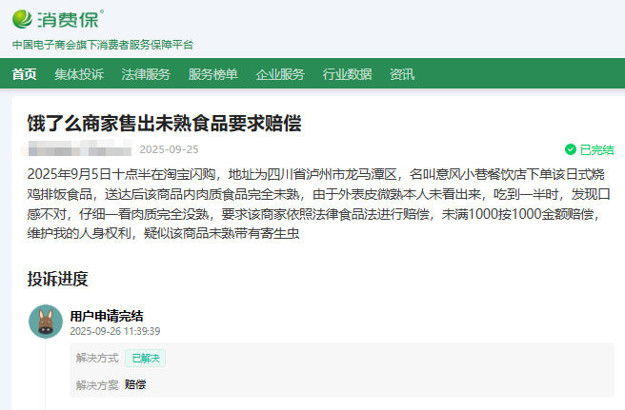
Task: Click the 2025-09-26 11:39:39 timestamp
Action: coord(114,331)
